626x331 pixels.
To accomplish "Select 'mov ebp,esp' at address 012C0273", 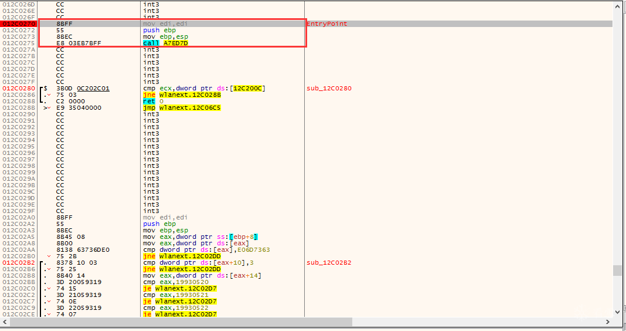I will (165, 37).
